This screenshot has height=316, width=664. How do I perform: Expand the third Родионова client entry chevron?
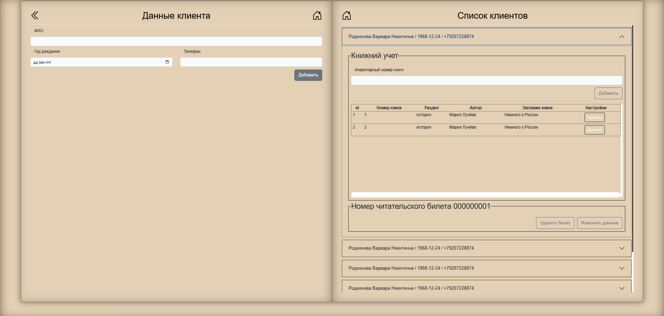[621, 268]
